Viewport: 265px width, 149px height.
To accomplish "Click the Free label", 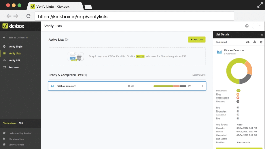I will point(218,118).
